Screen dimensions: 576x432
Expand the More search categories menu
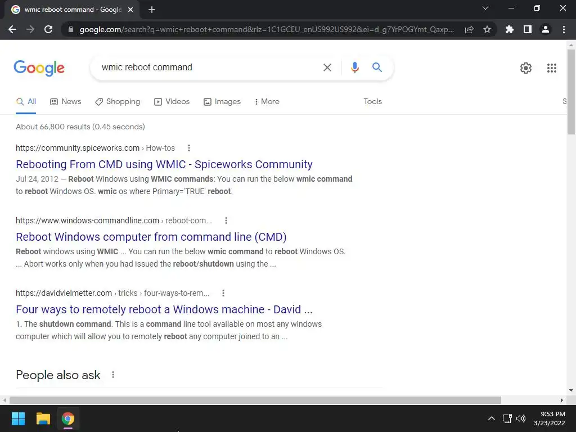click(x=267, y=102)
